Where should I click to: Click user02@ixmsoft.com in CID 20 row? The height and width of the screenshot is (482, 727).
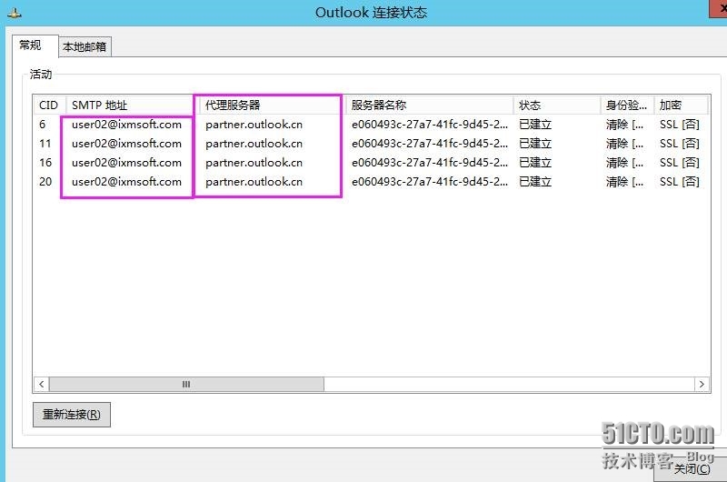pos(126,181)
